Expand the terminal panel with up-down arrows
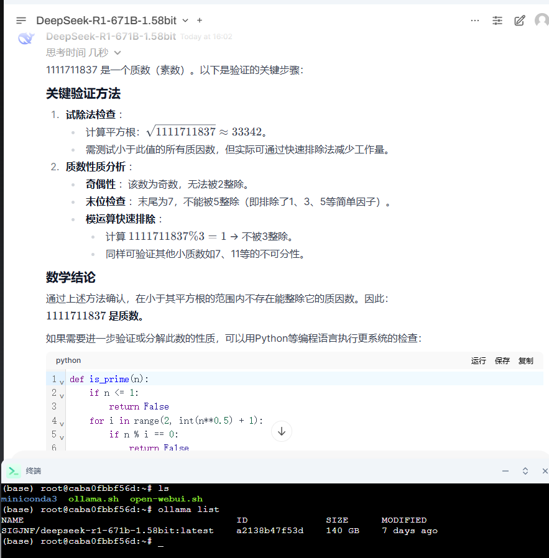The height and width of the screenshot is (558, 549). coord(525,471)
